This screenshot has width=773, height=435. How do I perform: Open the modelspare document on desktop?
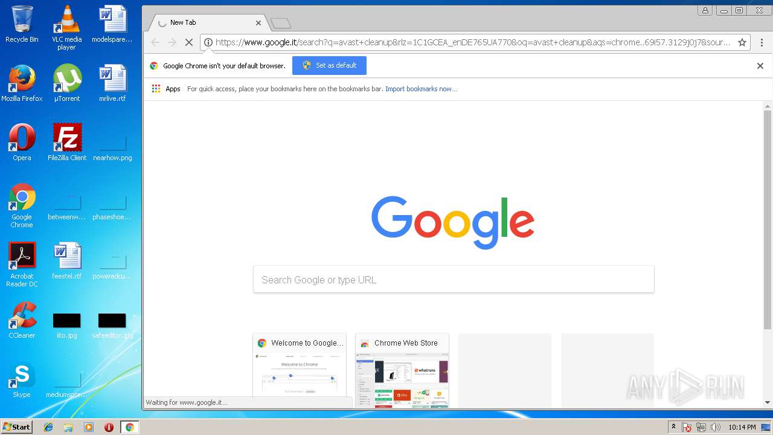click(112, 24)
